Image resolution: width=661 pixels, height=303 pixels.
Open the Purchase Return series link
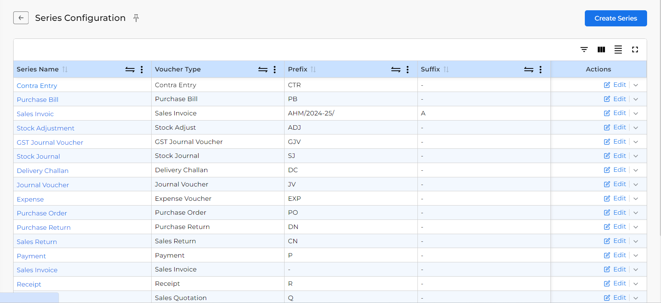(x=44, y=228)
